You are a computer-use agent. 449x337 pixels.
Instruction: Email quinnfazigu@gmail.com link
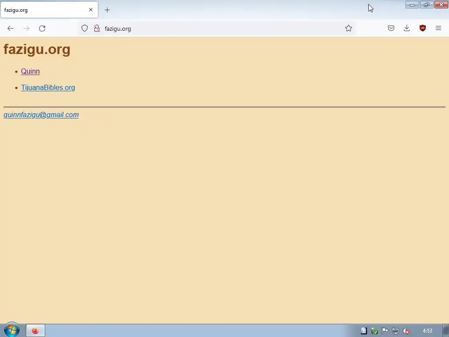(41, 115)
